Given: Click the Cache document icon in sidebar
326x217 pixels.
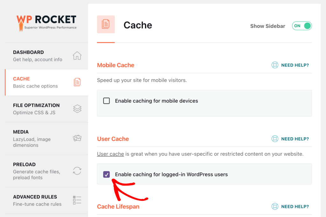Looking at the screenshot, I should (x=77, y=82).
